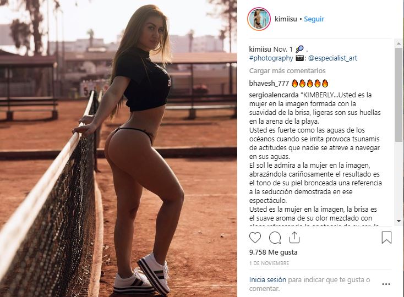Share the post via upload arrow icon
Image resolution: width=404 pixels, height=297 pixels.
click(294, 237)
